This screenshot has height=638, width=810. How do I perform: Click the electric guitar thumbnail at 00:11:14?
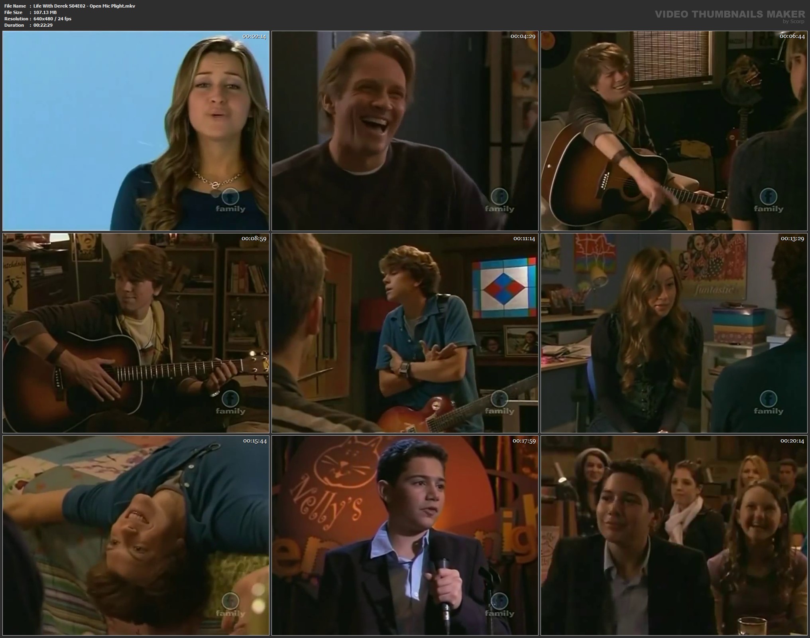(405, 333)
